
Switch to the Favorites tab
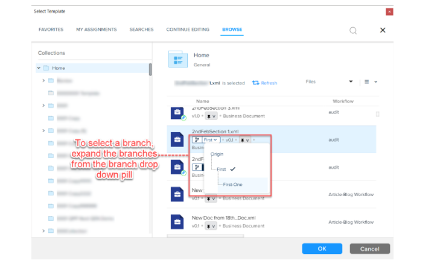click(x=51, y=30)
